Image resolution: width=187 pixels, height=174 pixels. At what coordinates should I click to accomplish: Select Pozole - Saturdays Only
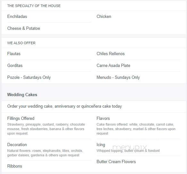coord(29,77)
